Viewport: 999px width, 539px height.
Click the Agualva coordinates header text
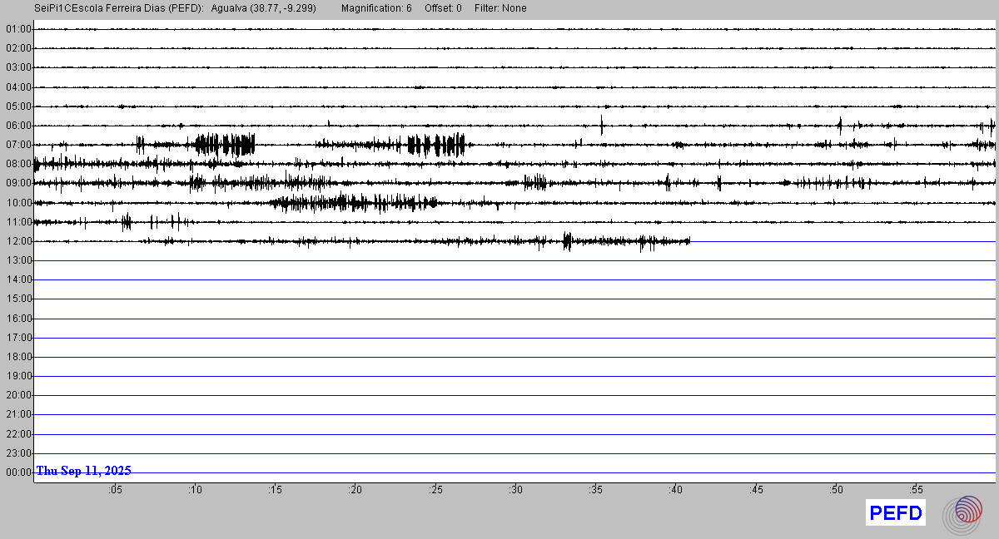tap(263, 8)
